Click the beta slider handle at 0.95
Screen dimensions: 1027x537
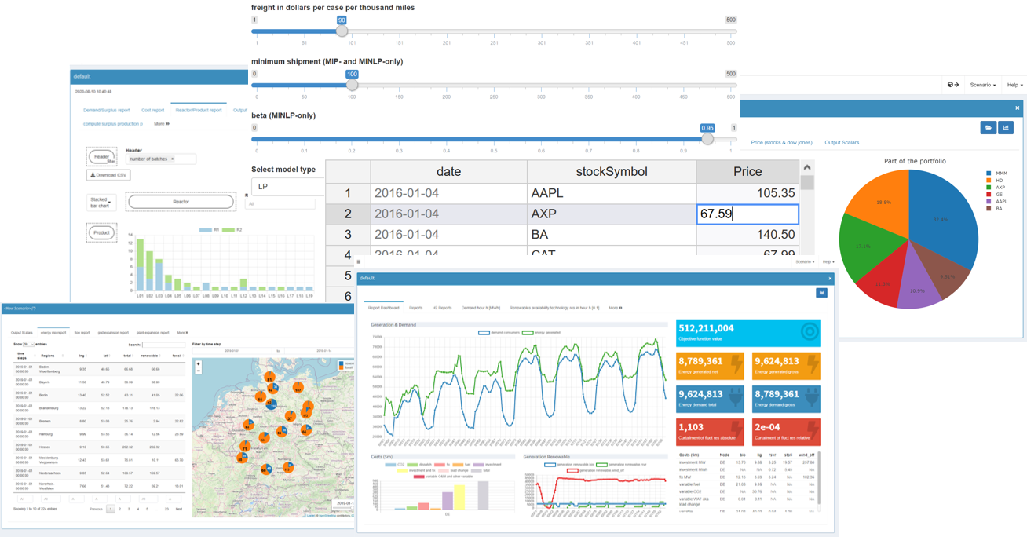tap(707, 138)
